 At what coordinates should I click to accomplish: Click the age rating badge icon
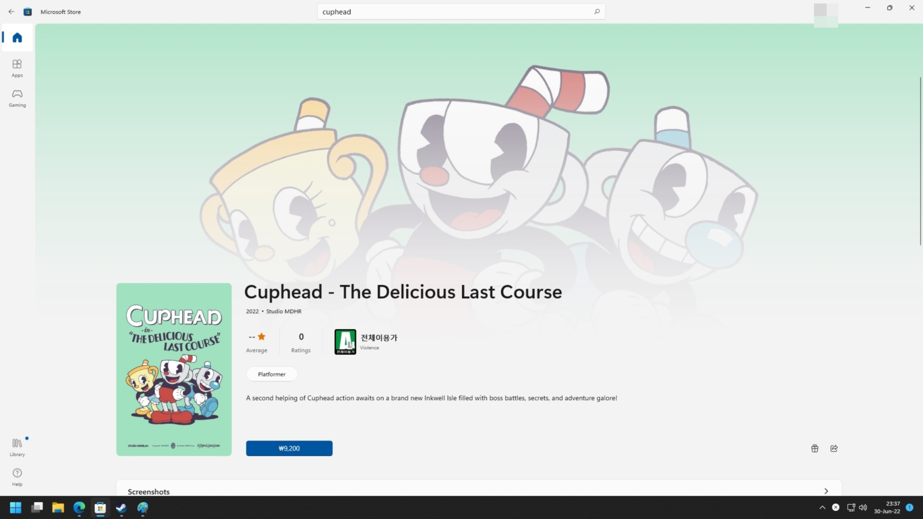pos(345,341)
